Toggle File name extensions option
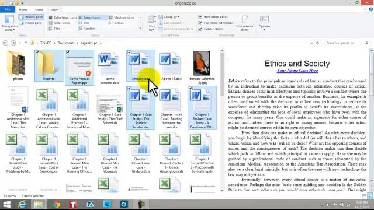 pos(216,23)
